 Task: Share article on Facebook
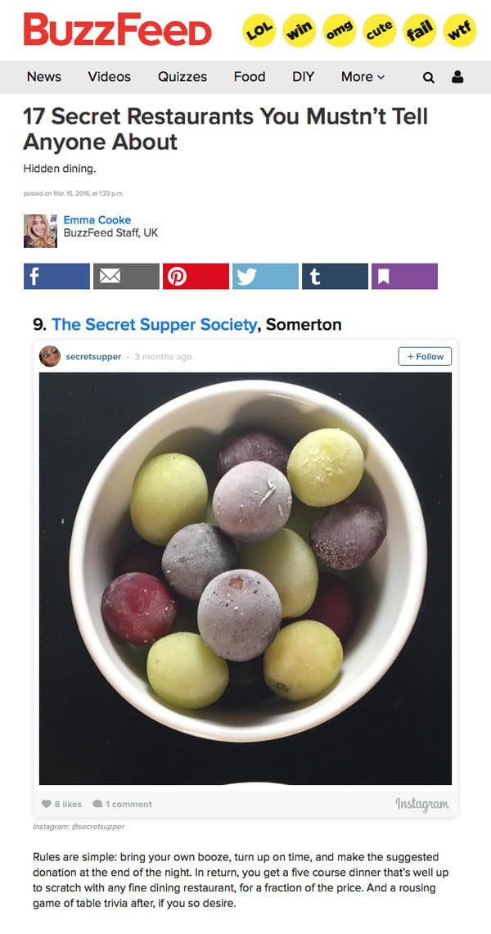(56, 277)
